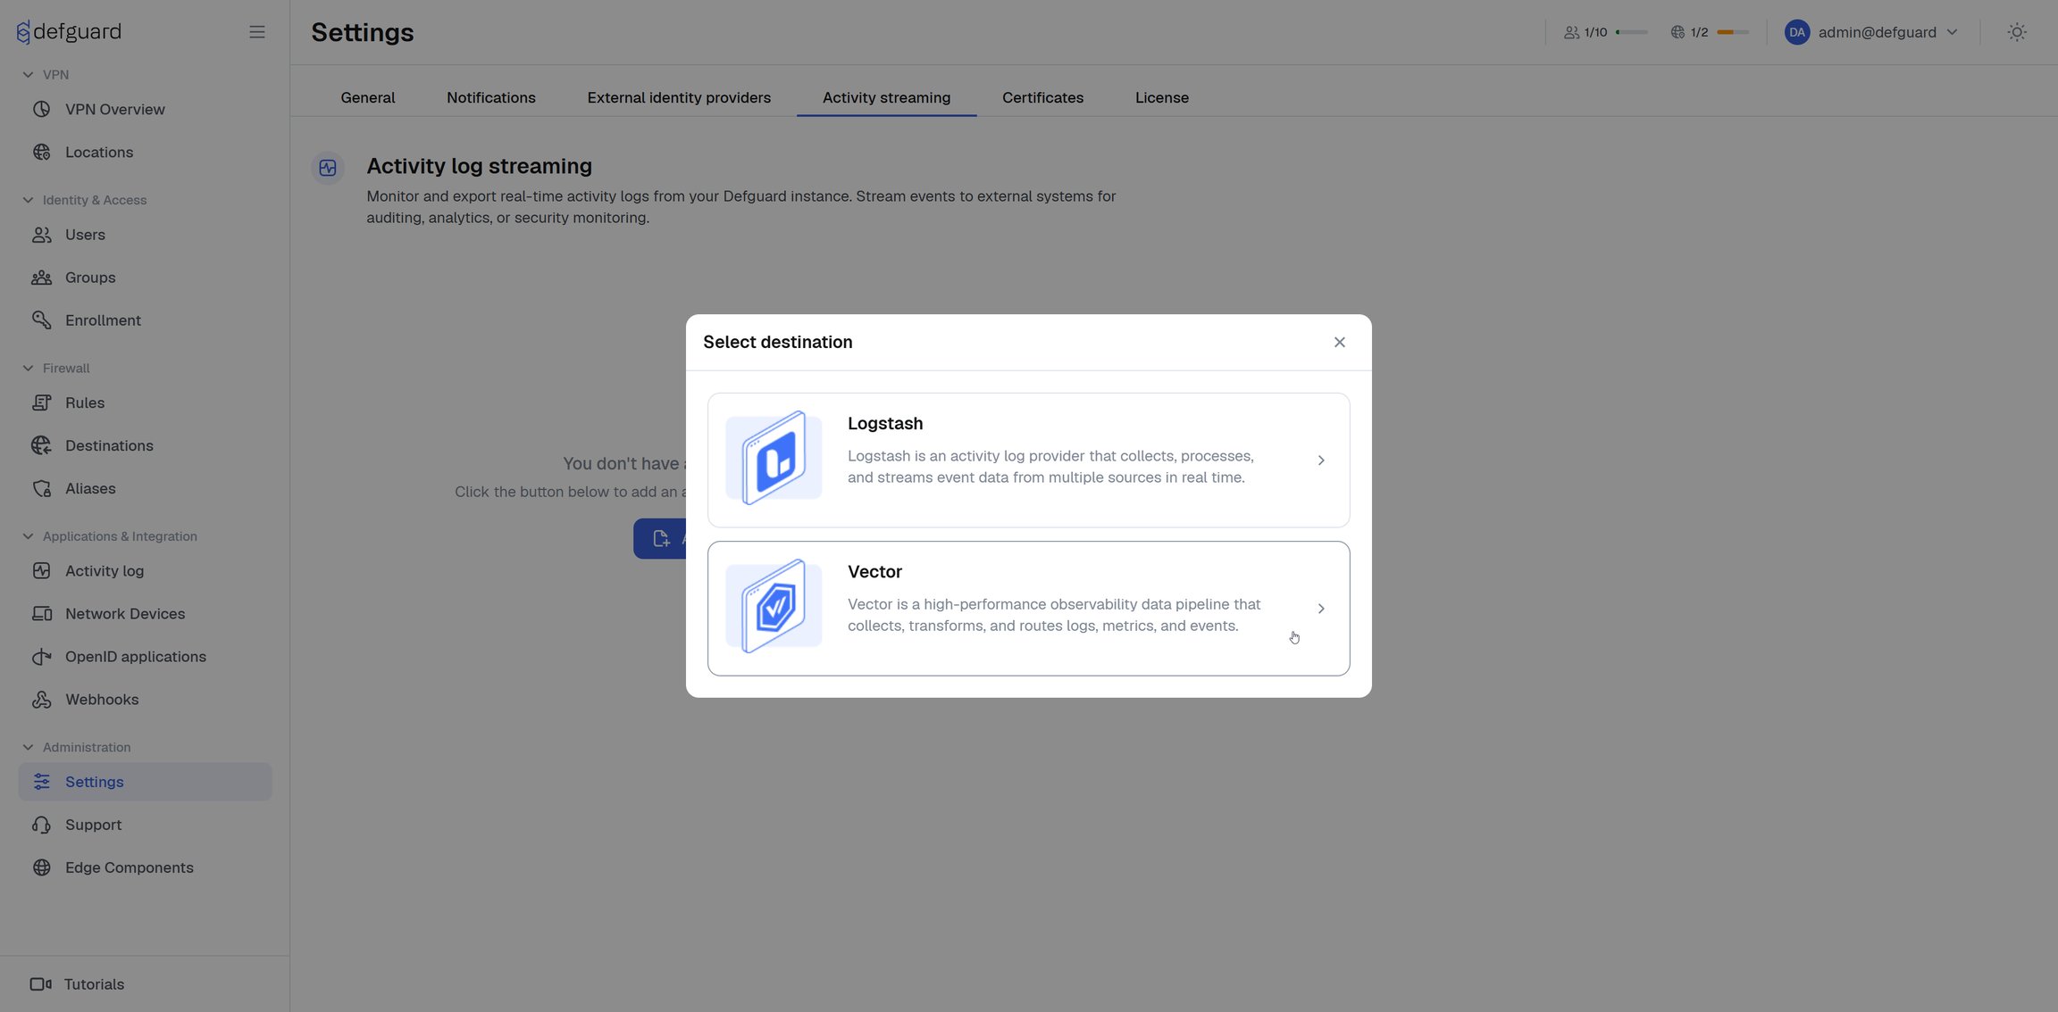This screenshot has height=1012, width=2058.
Task: Choose Vector as the destination
Action: [x=1028, y=609]
